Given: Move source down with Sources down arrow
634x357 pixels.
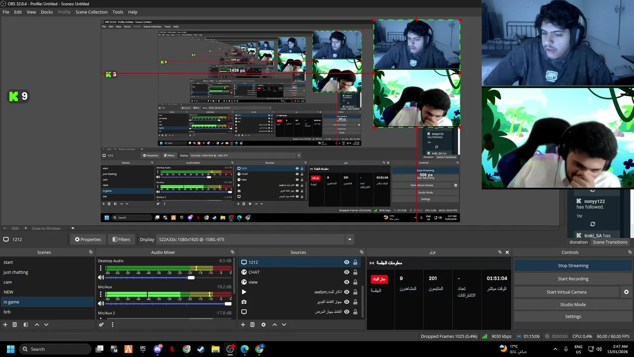Looking at the screenshot, I should click(284, 324).
